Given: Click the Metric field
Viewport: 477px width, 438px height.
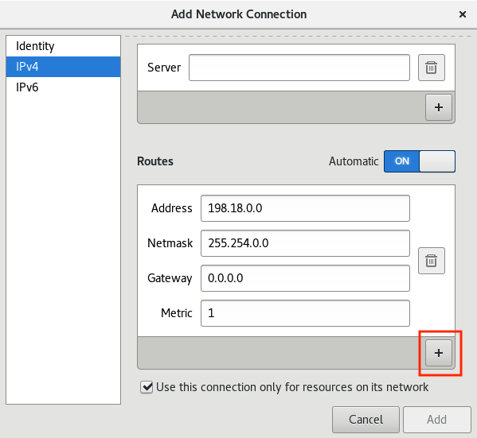Looking at the screenshot, I should point(305,313).
